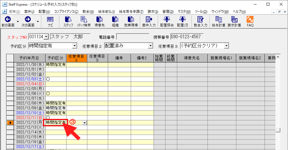This screenshot has width=288, height=150.
Task: Open the ウィンドウ(W) menu
Action: click(220, 12)
